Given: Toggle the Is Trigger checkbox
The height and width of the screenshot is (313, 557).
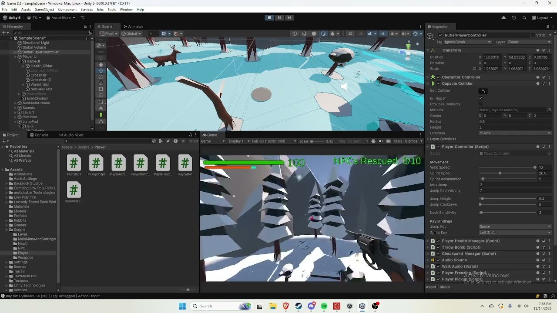Looking at the screenshot, I should pos(481,98).
